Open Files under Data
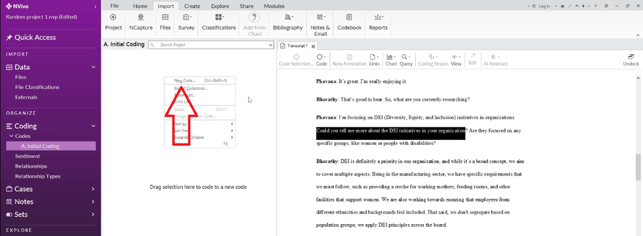 (x=21, y=77)
